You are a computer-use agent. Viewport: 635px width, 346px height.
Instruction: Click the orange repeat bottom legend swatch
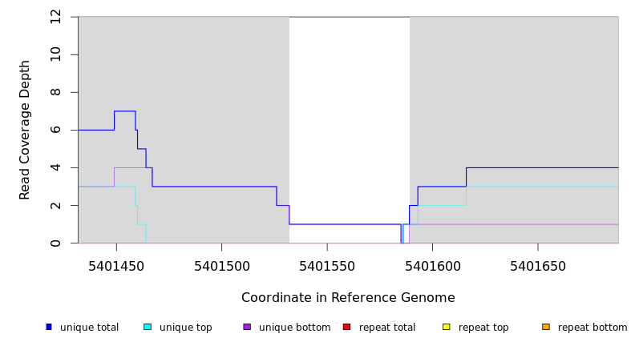[x=546, y=327]
